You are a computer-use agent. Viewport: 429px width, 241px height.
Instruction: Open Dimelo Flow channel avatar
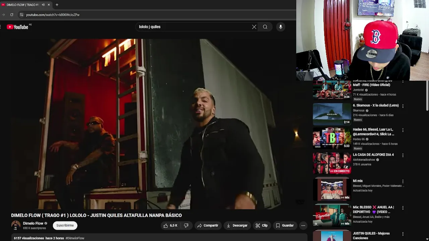click(16, 226)
